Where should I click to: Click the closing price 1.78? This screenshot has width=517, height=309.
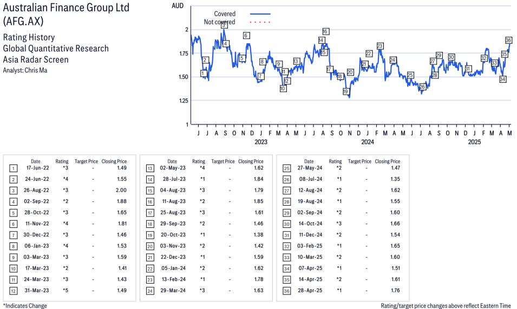(x=259, y=279)
